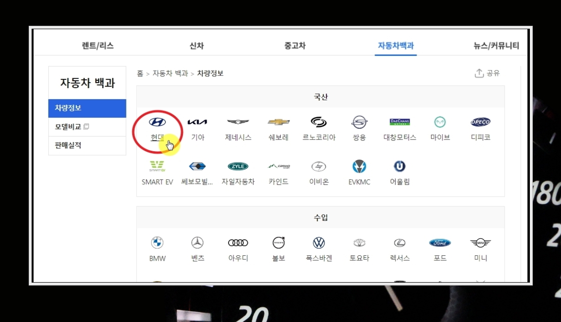Choose the BMW roundel logo
This screenshot has height=322, width=561.
(158, 243)
